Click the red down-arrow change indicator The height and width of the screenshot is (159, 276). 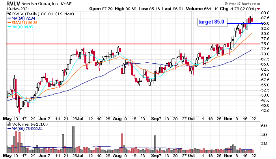[259, 9]
